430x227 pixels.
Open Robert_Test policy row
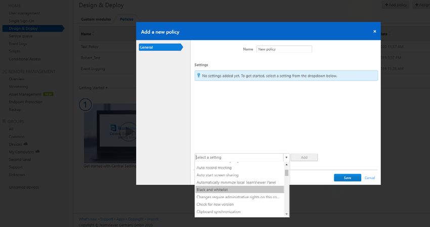(x=91, y=58)
